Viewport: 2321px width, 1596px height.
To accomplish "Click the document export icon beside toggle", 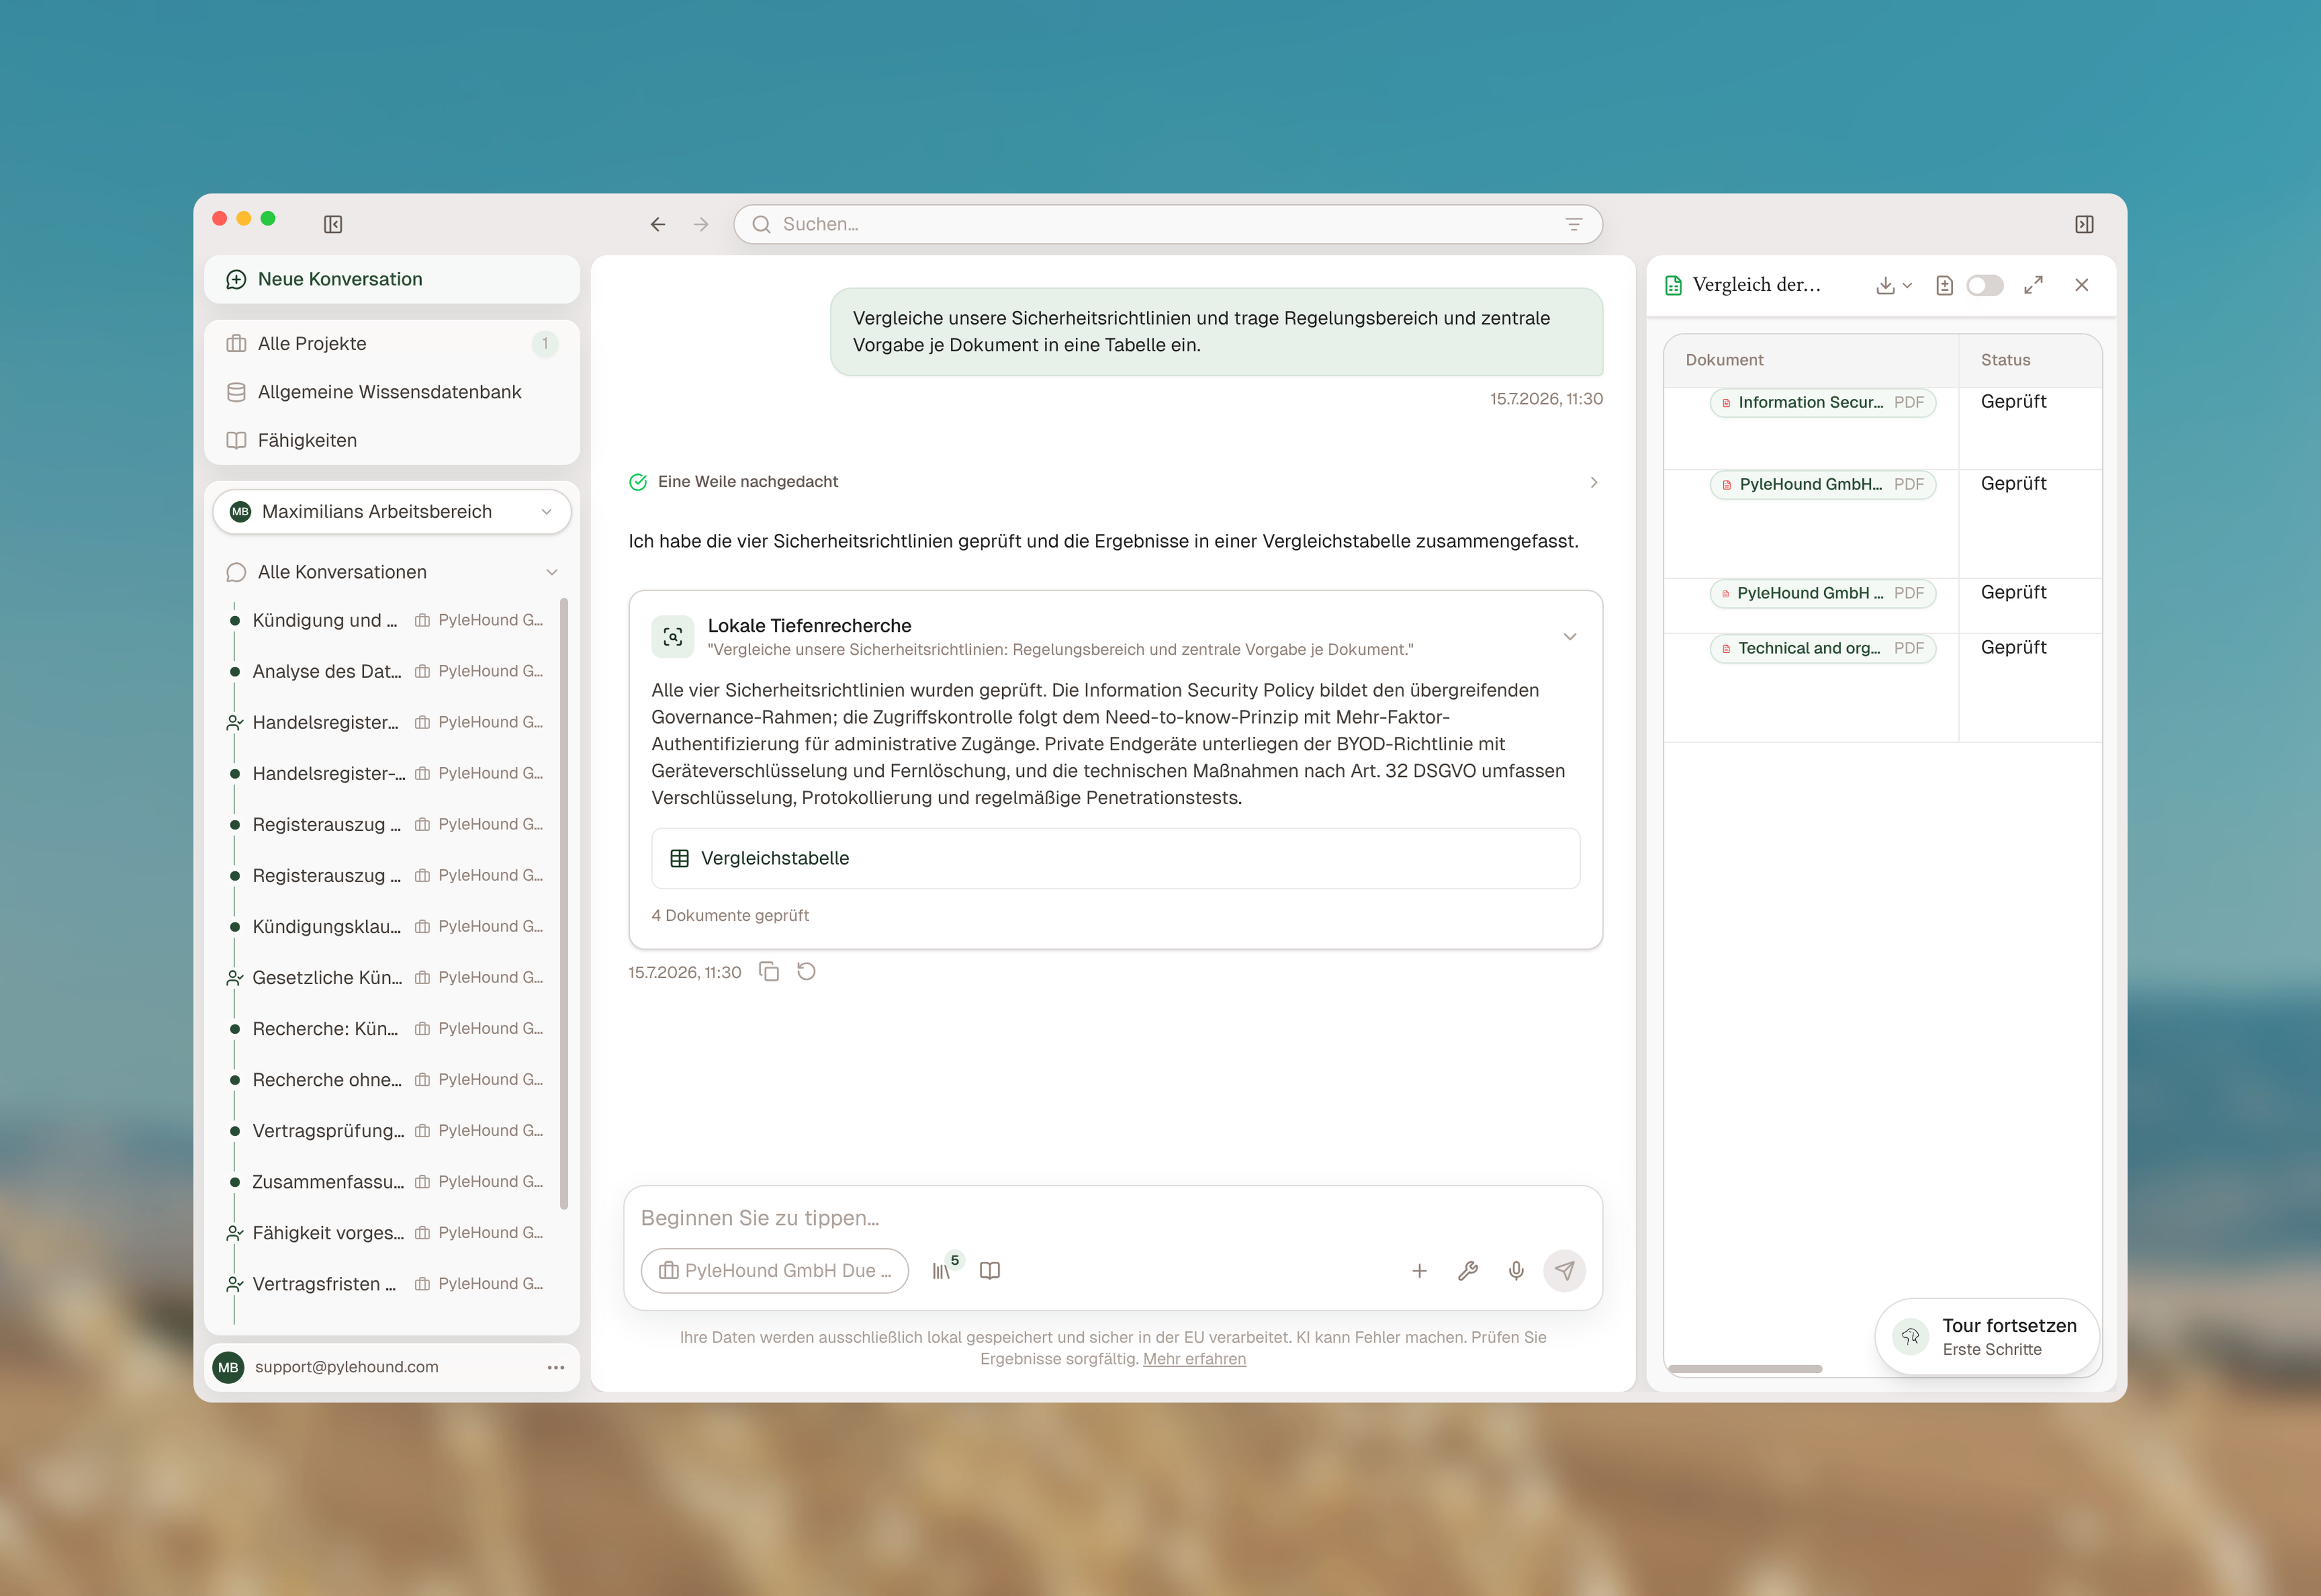I will (x=1944, y=285).
